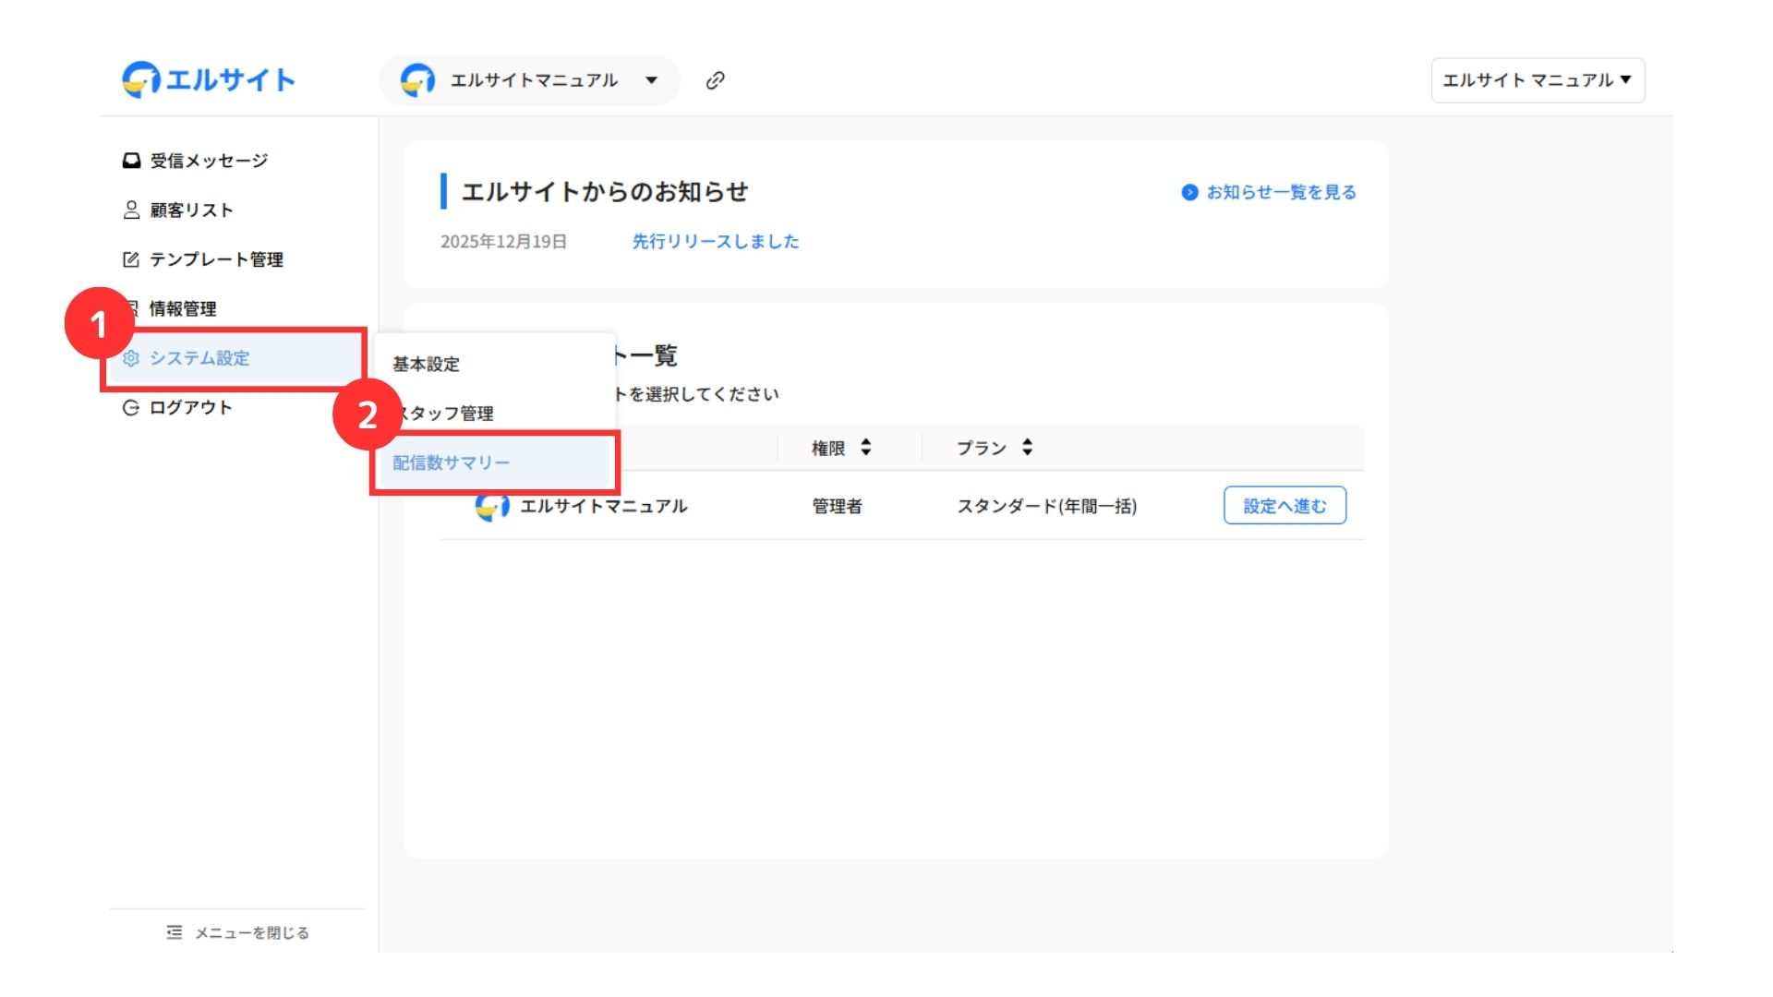Sort table by プラン column arrows

click(1027, 448)
